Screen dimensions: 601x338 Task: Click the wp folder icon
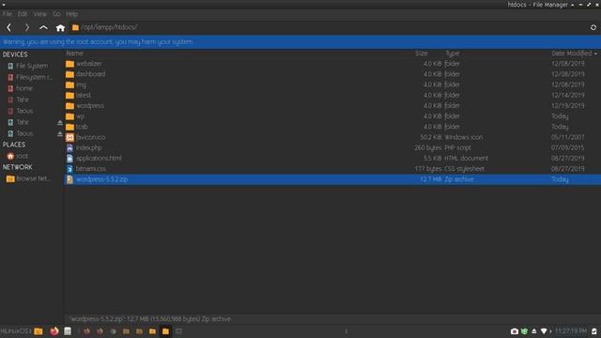click(69, 116)
